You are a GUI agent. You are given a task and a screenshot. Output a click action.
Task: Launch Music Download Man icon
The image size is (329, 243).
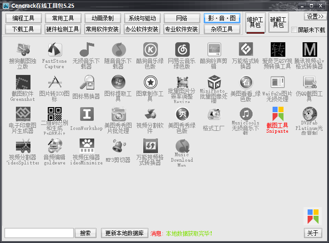coord(182,146)
